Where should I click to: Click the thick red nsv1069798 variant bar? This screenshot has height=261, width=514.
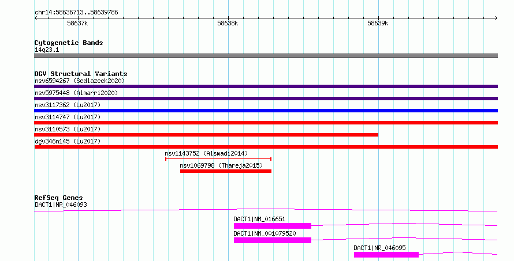[226, 171]
